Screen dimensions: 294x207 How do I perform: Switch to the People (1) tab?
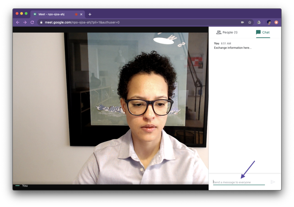[x=227, y=32]
